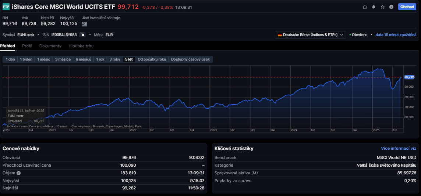Click 'data 15 minut zpožděná' link
This screenshot has height=196, width=421.
click(x=396, y=35)
